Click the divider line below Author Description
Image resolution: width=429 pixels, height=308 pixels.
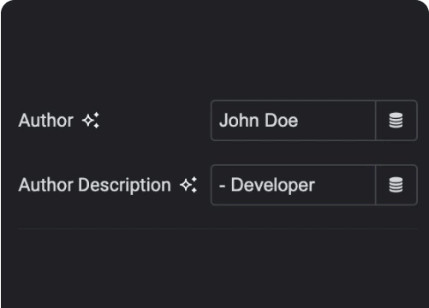tap(217, 228)
